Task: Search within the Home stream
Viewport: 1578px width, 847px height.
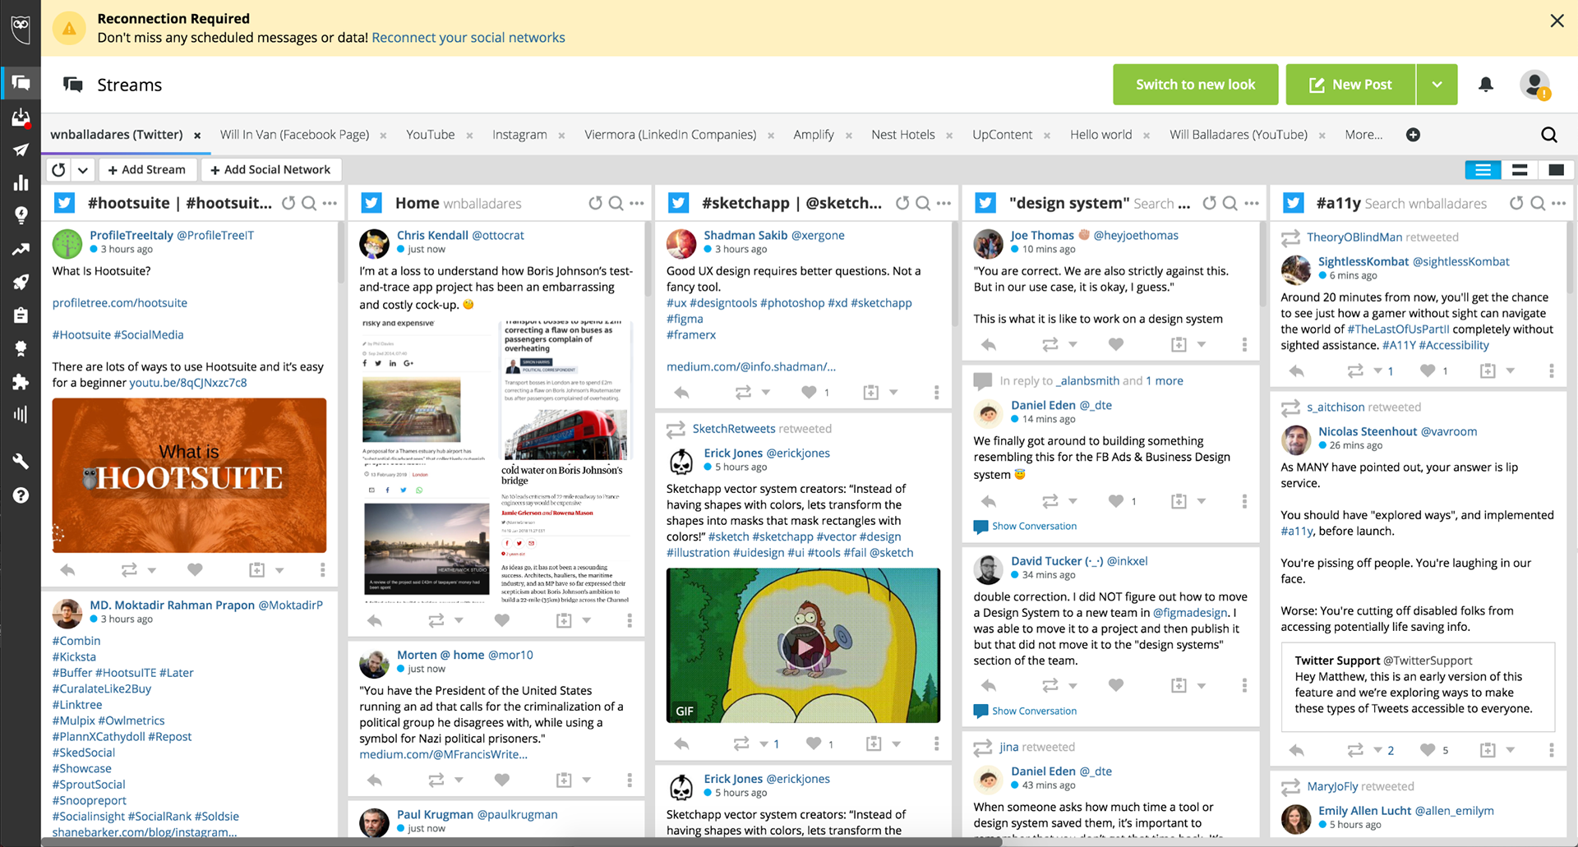Action: click(x=616, y=203)
